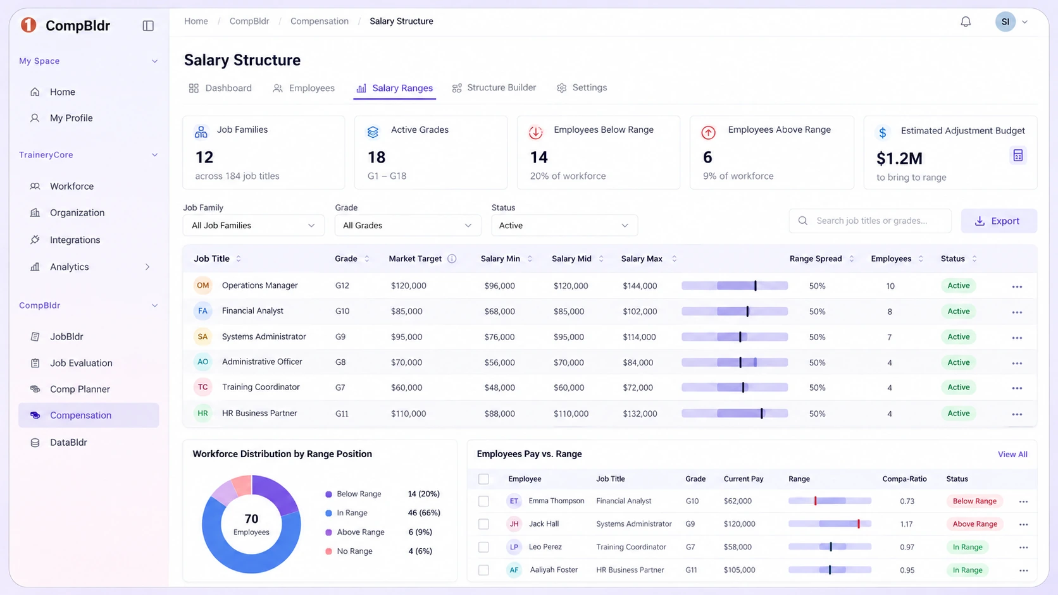This screenshot has height=595, width=1058.
Task: Collapse the TraineryCore section
Action: tap(154, 155)
